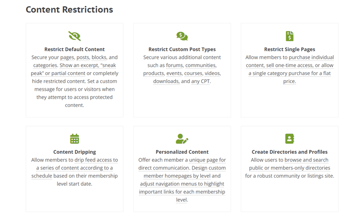
Task: Click the user edit pencil icon
Action: pyautogui.click(x=182, y=139)
